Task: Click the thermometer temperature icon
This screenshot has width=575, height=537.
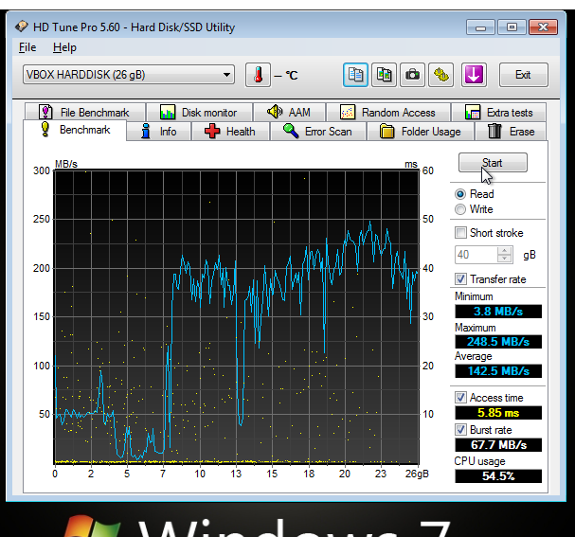Action: [259, 75]
